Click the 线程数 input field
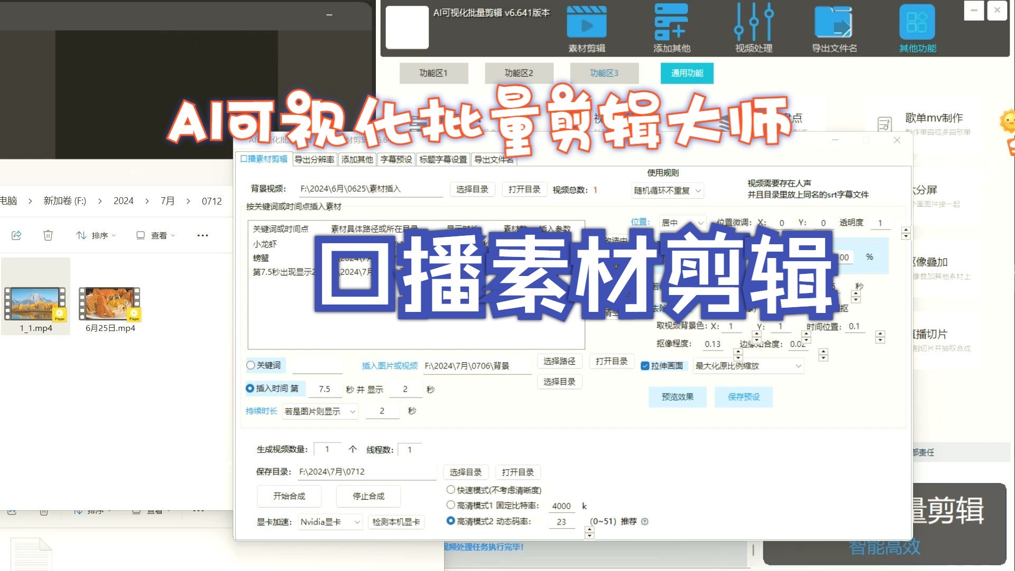The height and width of the screenshot is (571, 1015). [x=410, y=449]
